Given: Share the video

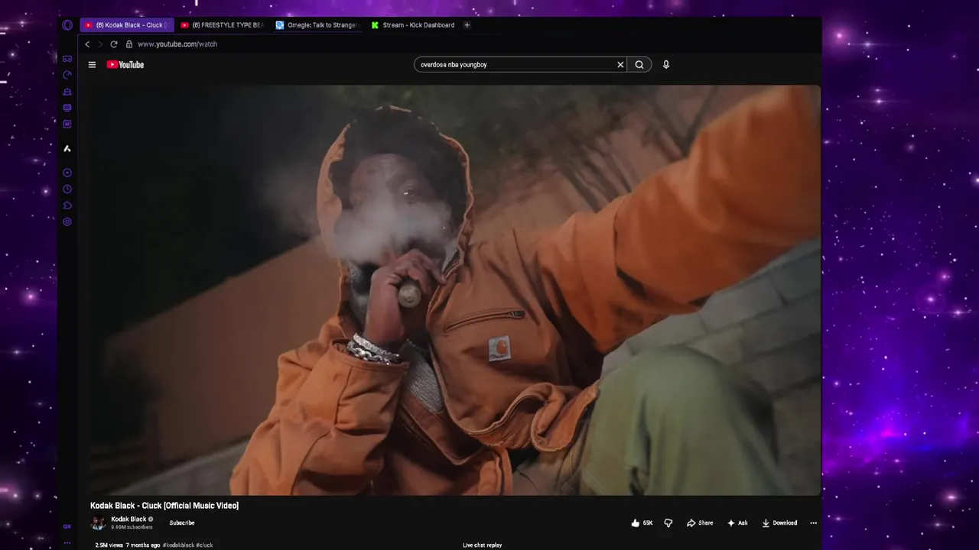Looking at the screenshot, I should (700, 523).
